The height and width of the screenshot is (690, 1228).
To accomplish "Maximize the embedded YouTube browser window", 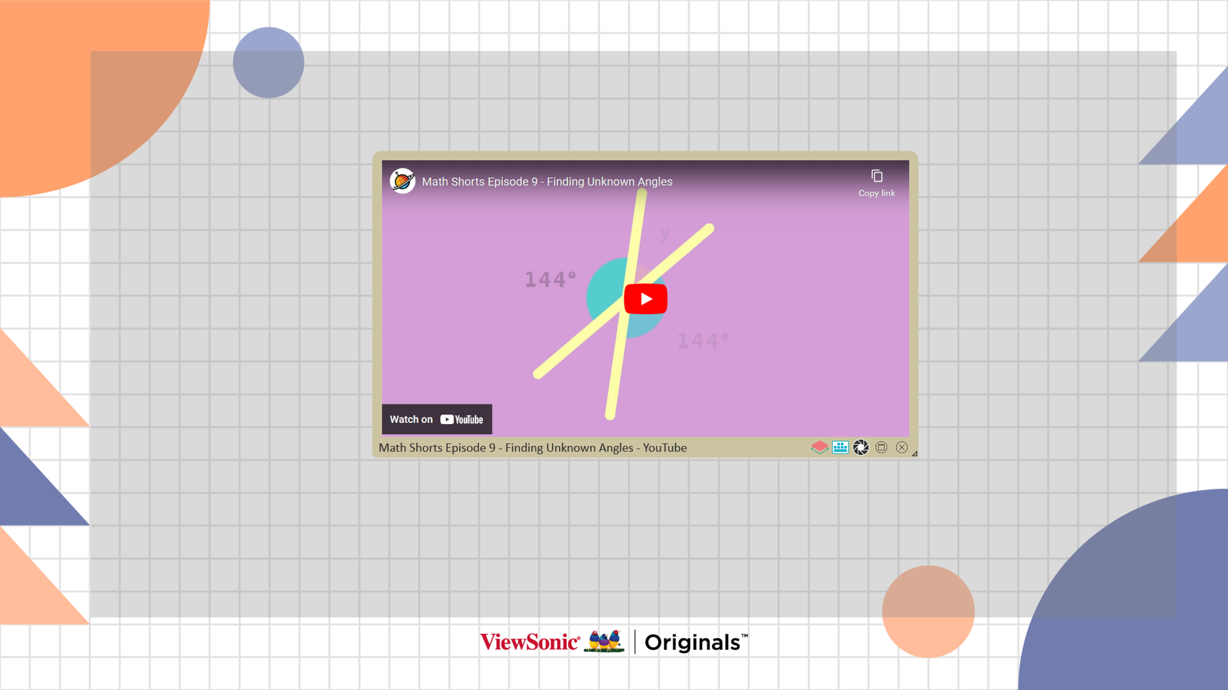I will point(881,447).
